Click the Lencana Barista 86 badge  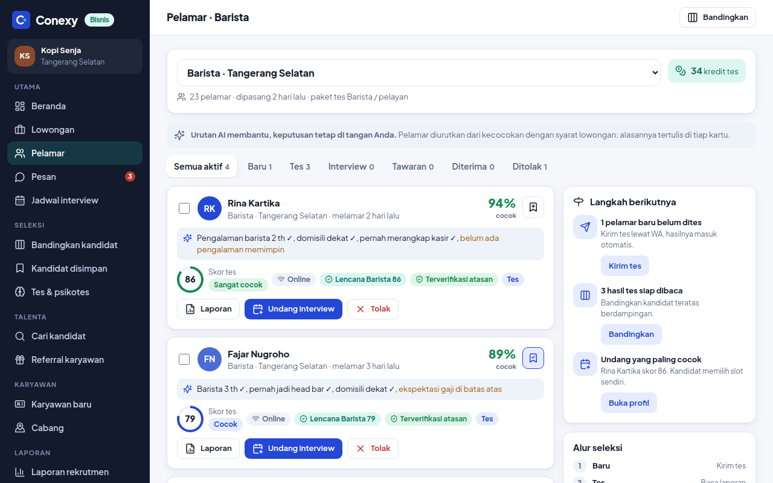pyautogui.click(x=363, y=280)
